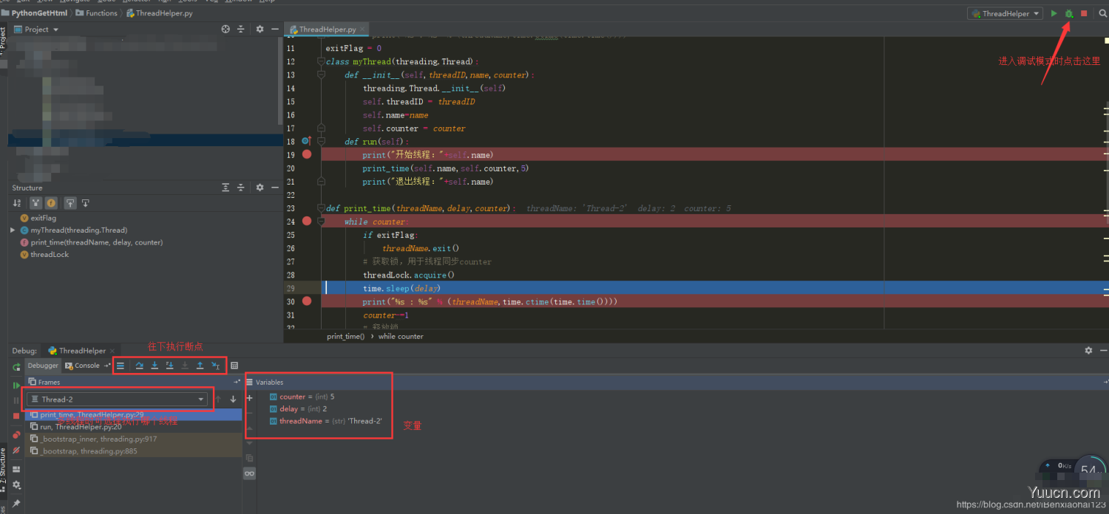Open the Thread-2 thread selector dropdown
Screen dimensions: 1109x514
click(x=117, y=400)
